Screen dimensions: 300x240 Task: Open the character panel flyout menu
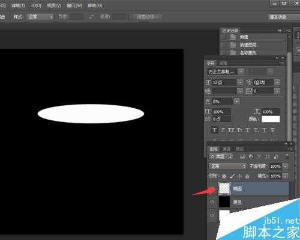(x=282, y=63)
